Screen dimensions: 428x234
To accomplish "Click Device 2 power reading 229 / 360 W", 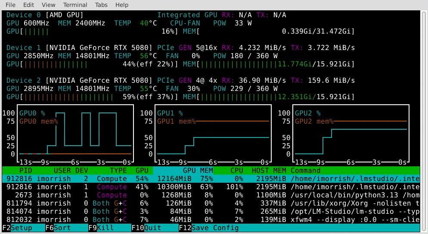I will [x=254, y=88].
